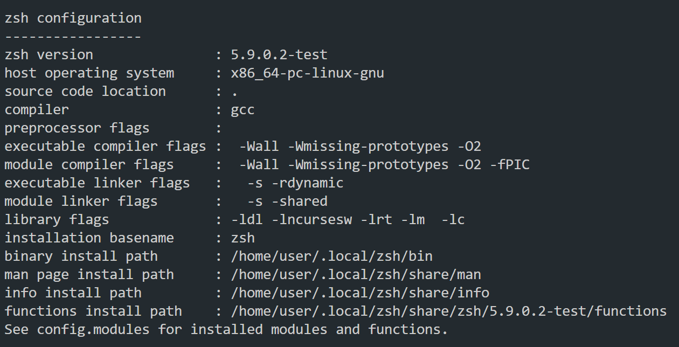Click the compiler value gcc
The height and width of the screenshot is (347, 679).
pos(242,109)
